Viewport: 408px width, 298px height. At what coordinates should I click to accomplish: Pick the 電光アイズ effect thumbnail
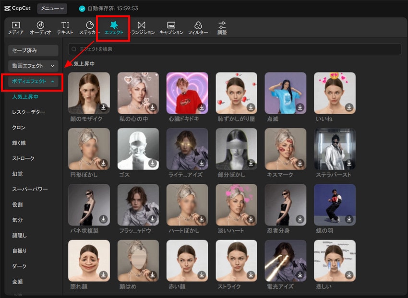(x=285, y=261)
